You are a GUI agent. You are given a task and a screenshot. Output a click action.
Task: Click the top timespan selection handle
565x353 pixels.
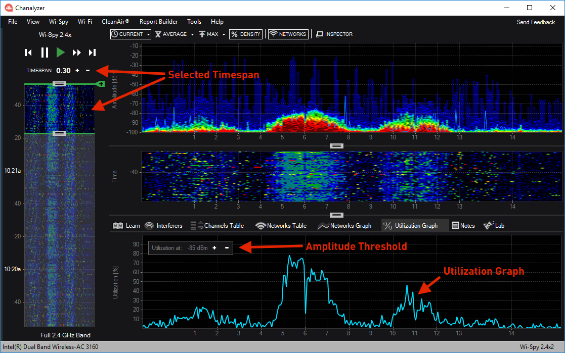click(x=60, y=84)
